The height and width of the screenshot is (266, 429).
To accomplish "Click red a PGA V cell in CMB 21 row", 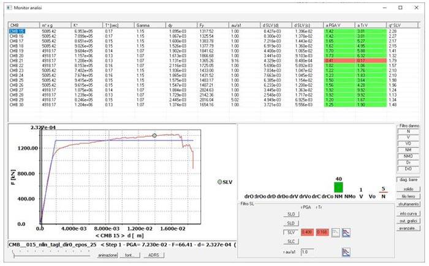I will coord(340,61).
